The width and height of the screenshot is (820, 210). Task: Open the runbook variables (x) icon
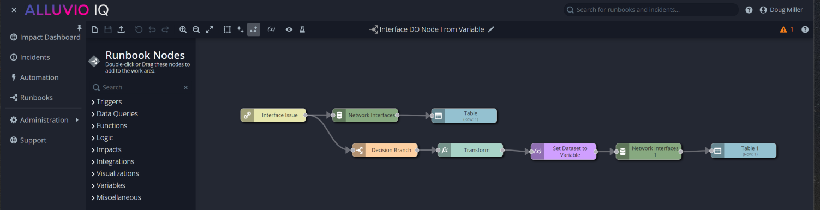(271, 29)
